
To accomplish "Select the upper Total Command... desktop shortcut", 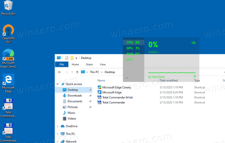I will [x=8, y=108].
